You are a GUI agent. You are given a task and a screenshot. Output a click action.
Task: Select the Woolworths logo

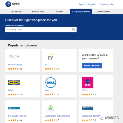pyautogui.click(x=51, y=108)
